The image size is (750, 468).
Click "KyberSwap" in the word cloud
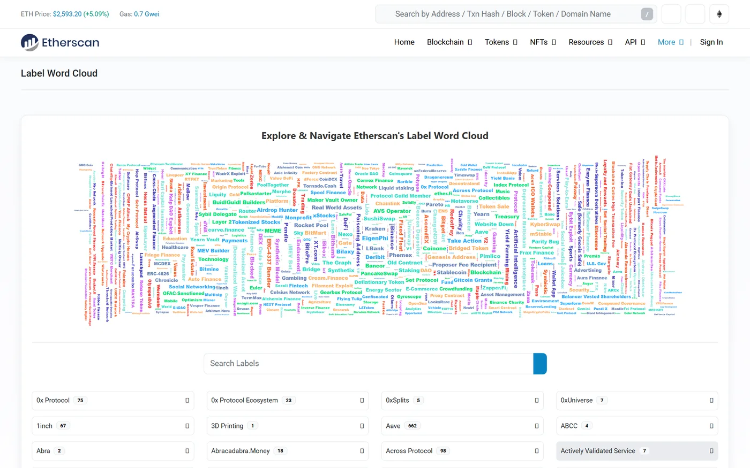click(545, 224)
